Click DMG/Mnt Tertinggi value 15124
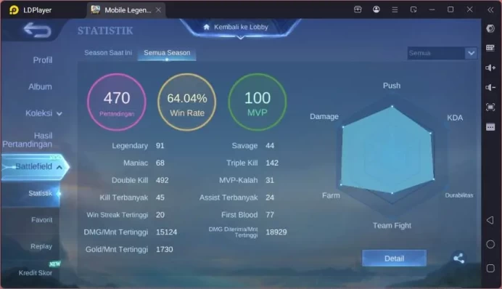This screenshot has width=502, height=289. pos(166,232)
